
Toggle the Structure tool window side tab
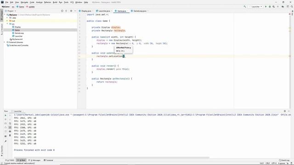pos(2,29)
